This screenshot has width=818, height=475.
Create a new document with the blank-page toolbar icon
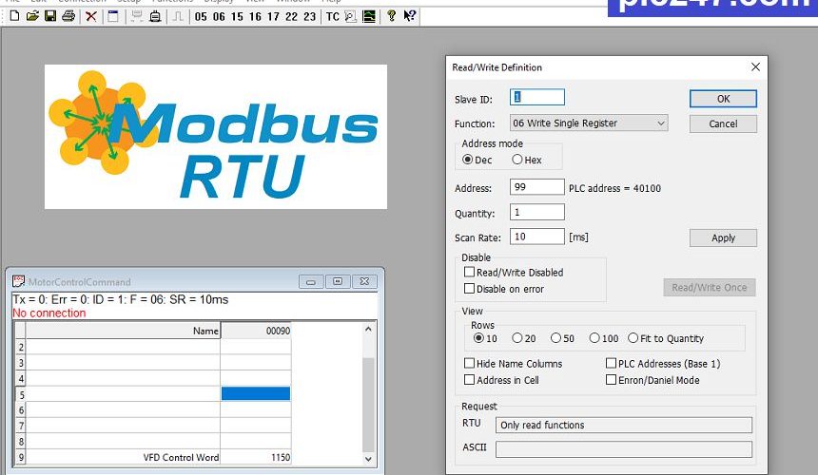pos(14,16)
